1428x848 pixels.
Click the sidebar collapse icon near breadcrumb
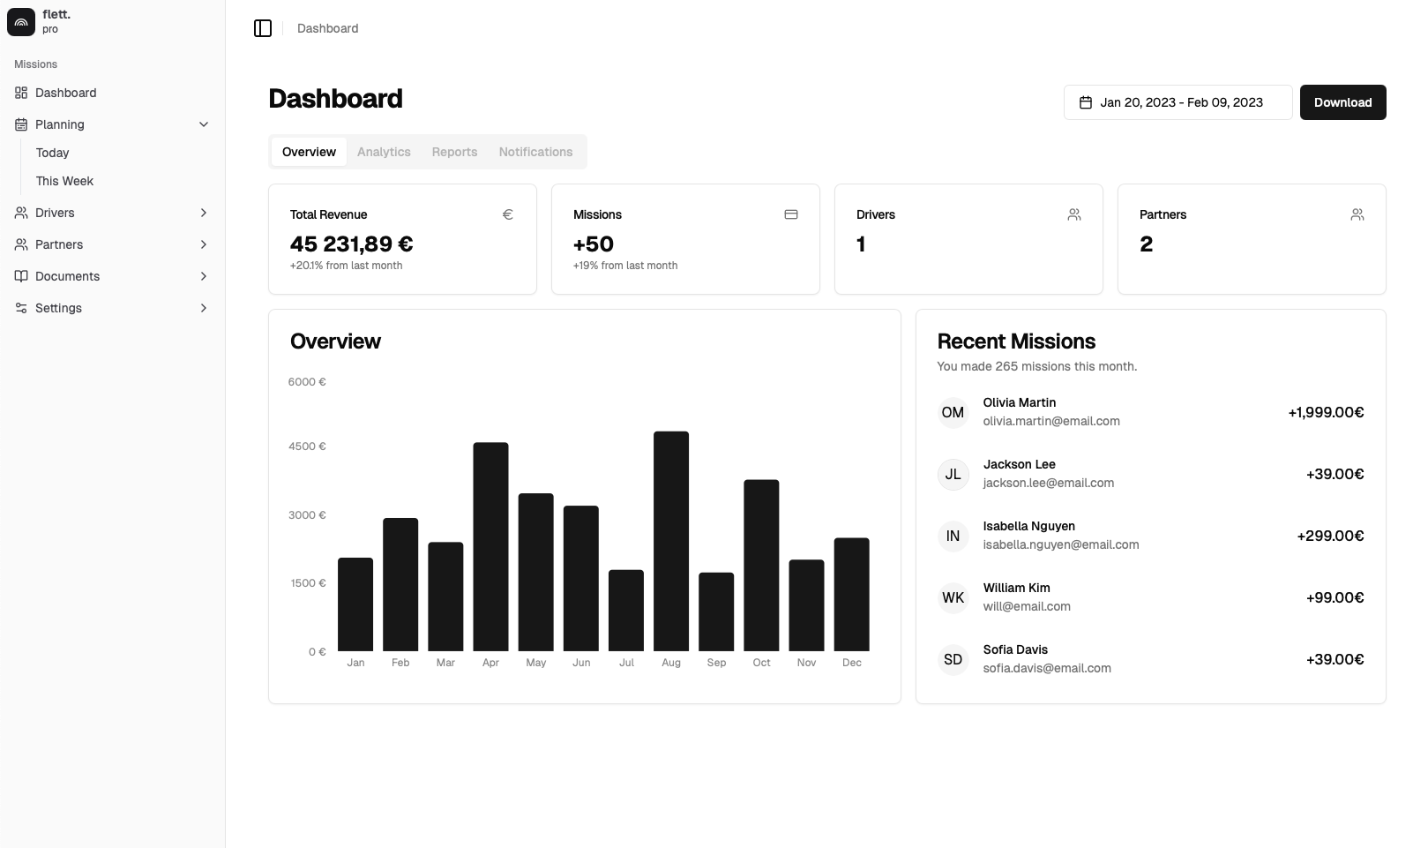tap(263, 27)
